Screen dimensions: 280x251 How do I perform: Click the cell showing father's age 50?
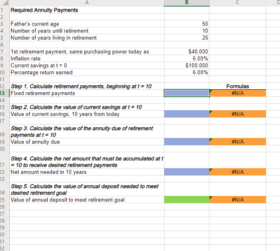coord(187,24)
